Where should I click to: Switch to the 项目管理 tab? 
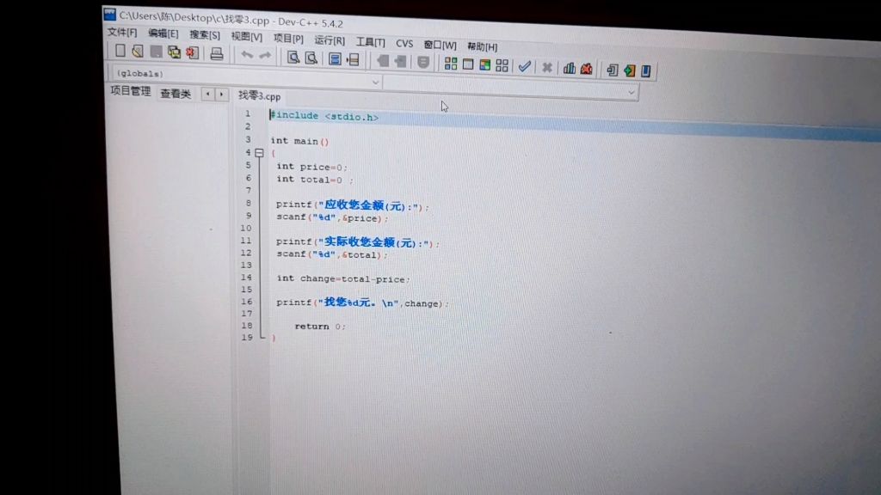tap(131, 91)
